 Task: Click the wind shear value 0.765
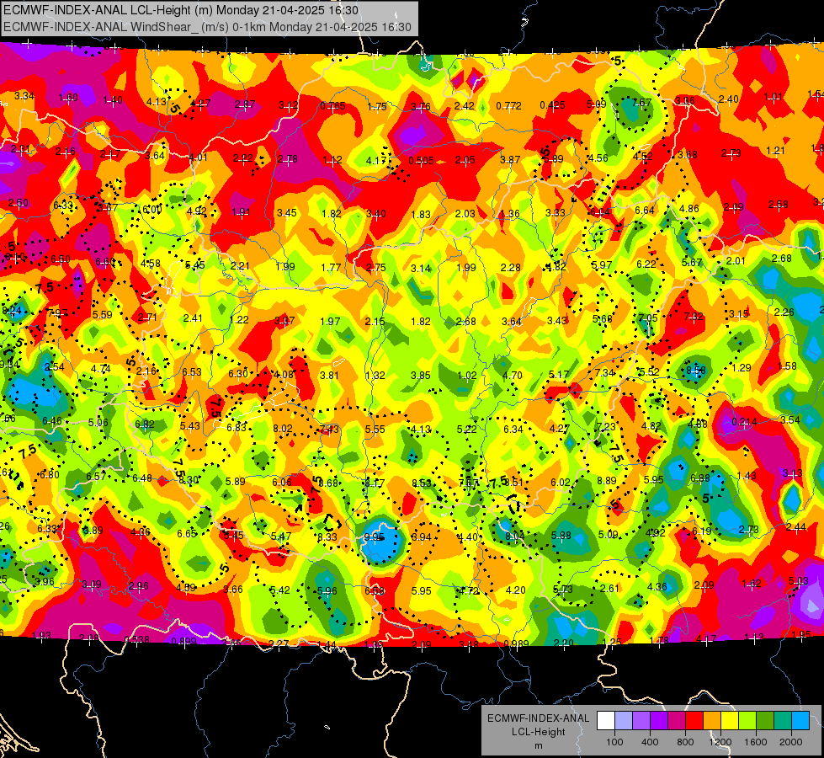[x=333, y=106]
